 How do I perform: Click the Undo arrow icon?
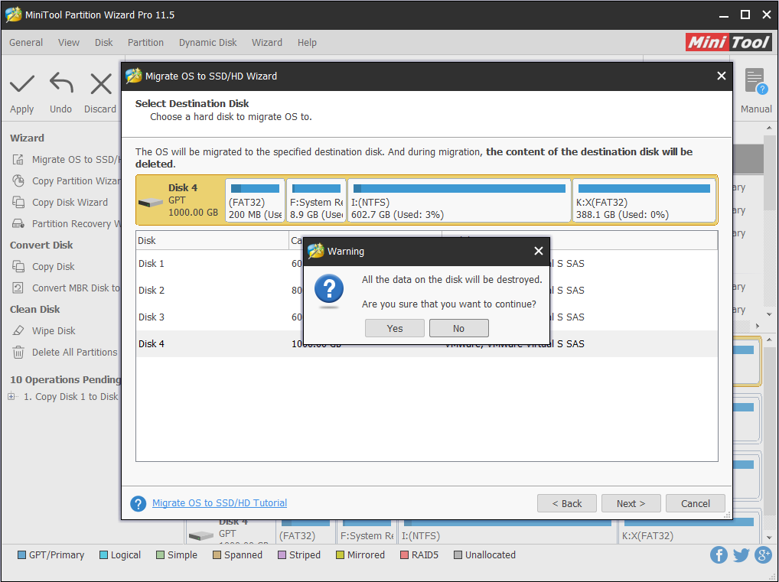[x=61, y=83]
